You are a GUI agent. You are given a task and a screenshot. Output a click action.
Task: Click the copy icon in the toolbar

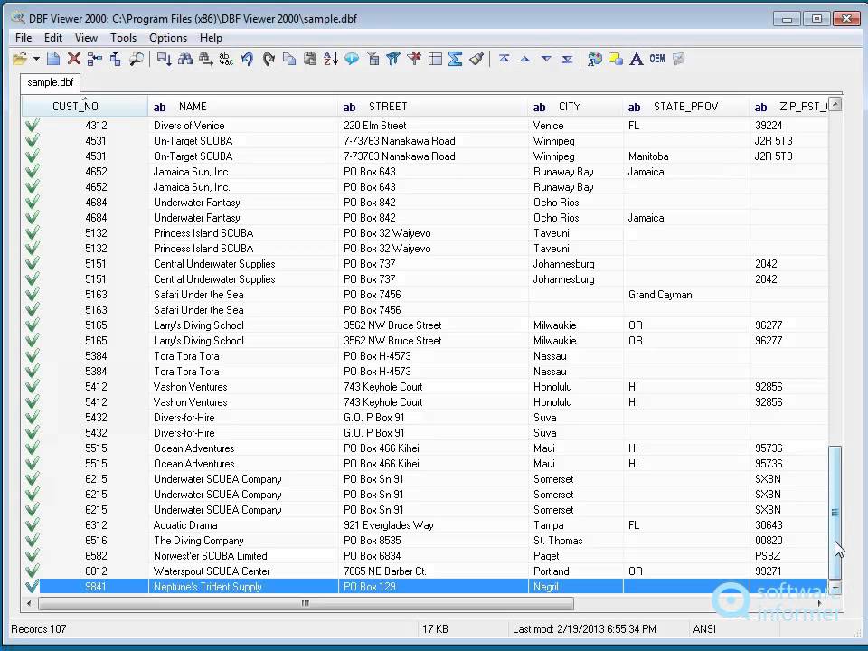click(289, 59)
